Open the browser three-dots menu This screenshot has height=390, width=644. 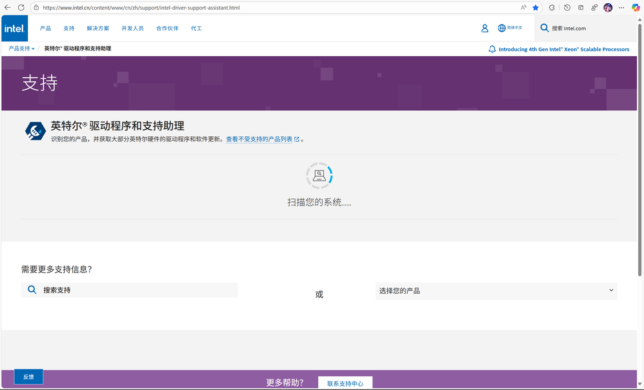click(x=622, y=7)
